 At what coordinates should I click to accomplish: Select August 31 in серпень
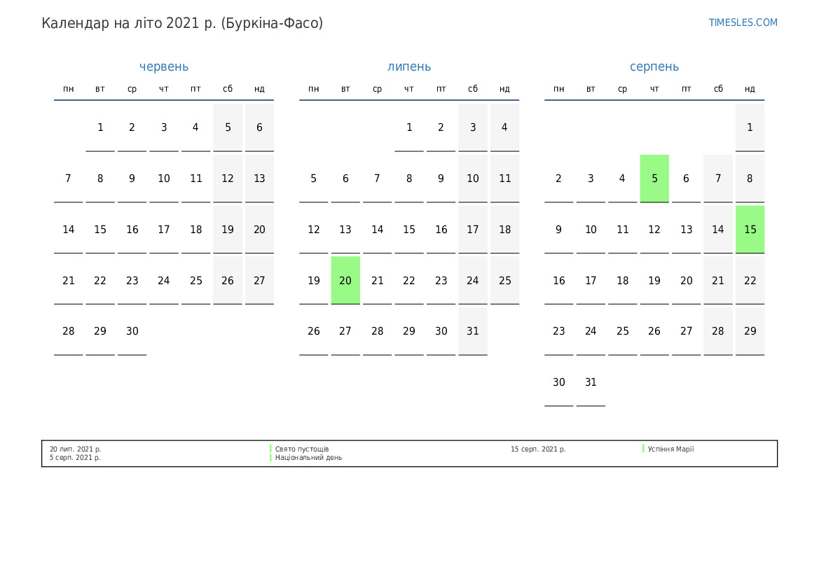(x=591, y=382)
